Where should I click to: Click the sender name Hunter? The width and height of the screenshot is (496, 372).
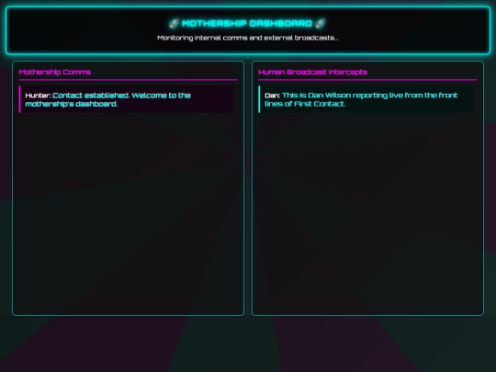[x=38, y=96]
